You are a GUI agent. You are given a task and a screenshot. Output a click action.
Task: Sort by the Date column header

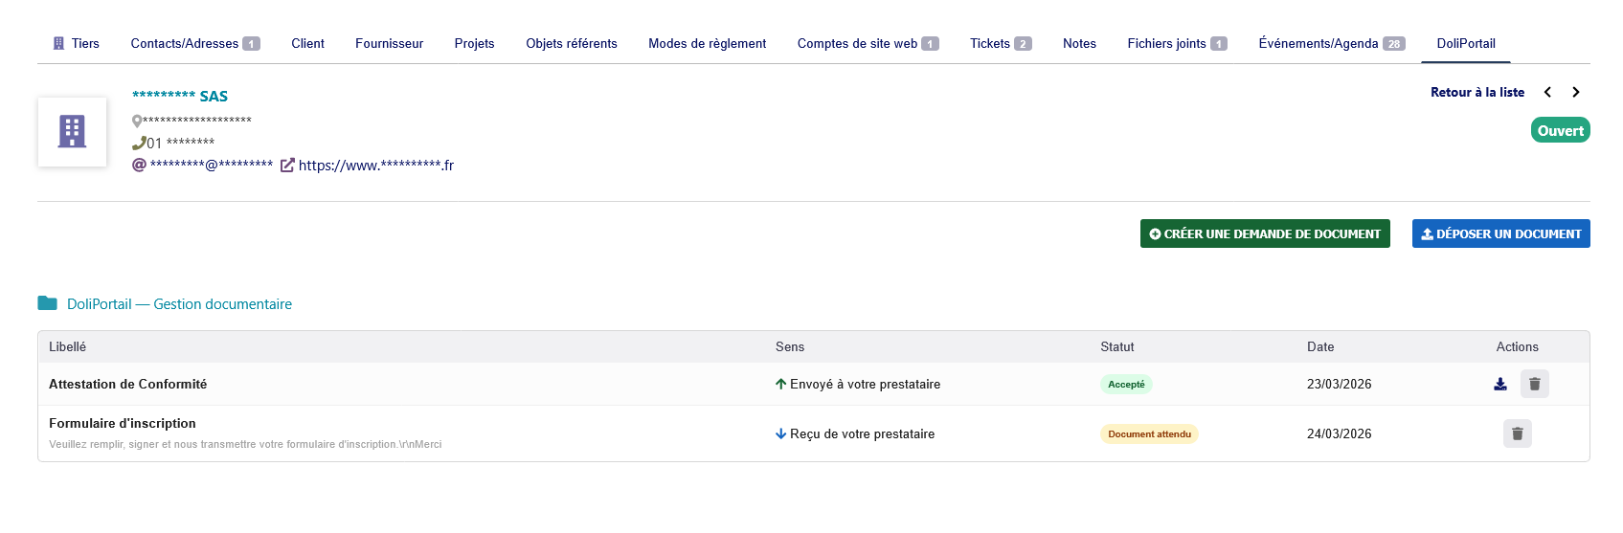[x=1320, y=346]
